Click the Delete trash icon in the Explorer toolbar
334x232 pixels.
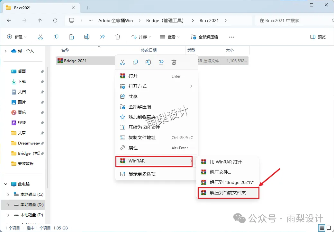coord(118,37)
